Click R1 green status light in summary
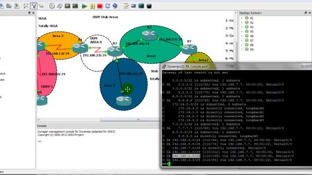Screen dimensions: 312x175 pyautogui.click(x=247, y=18)
